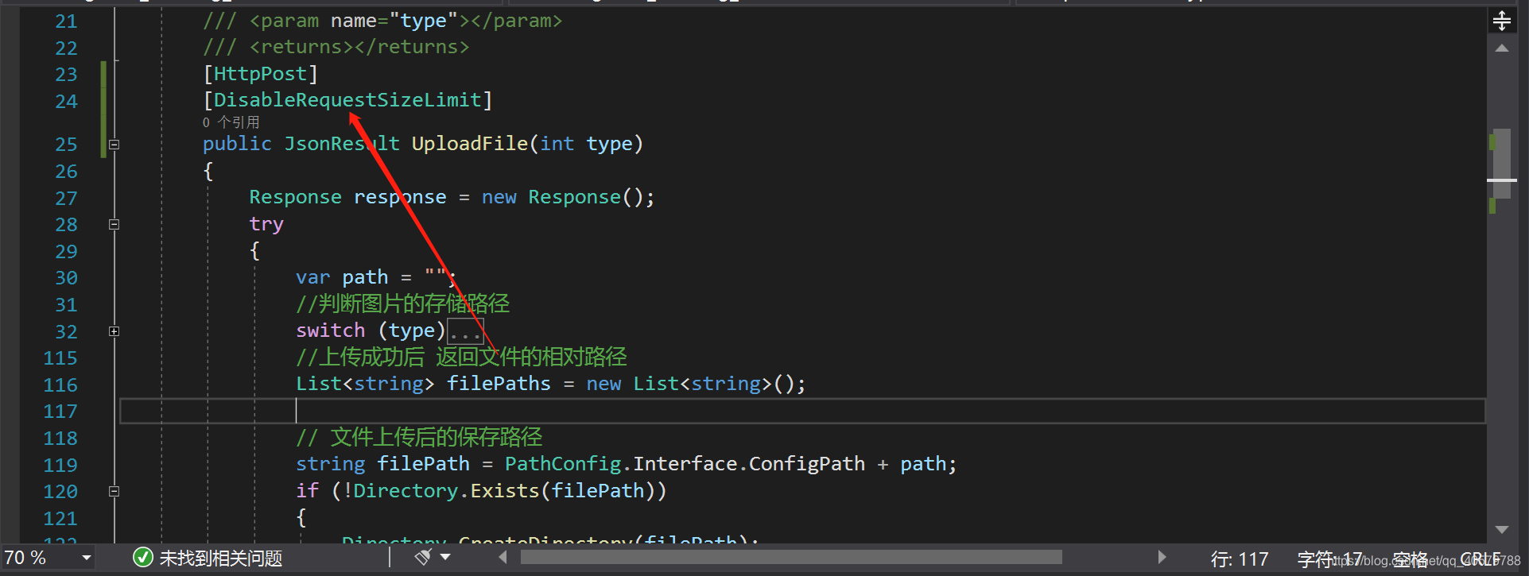Click the '行: 117' line indicator
Viewport: 1529px width, 576px height.
click(x=1240, y=559)
